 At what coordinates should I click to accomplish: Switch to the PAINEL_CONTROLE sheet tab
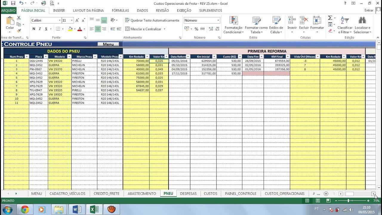click(241, 193)
